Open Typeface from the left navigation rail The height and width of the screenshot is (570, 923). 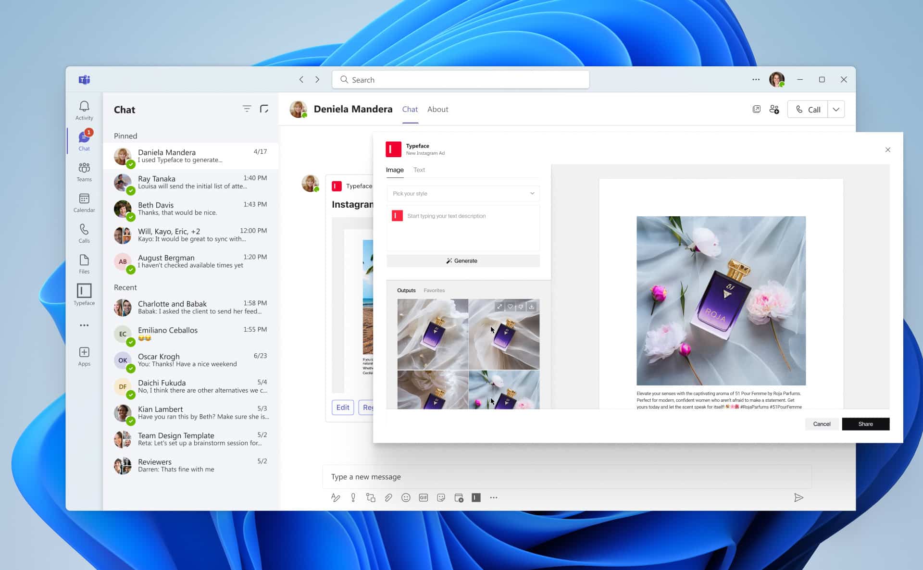(x=84, y=294)
